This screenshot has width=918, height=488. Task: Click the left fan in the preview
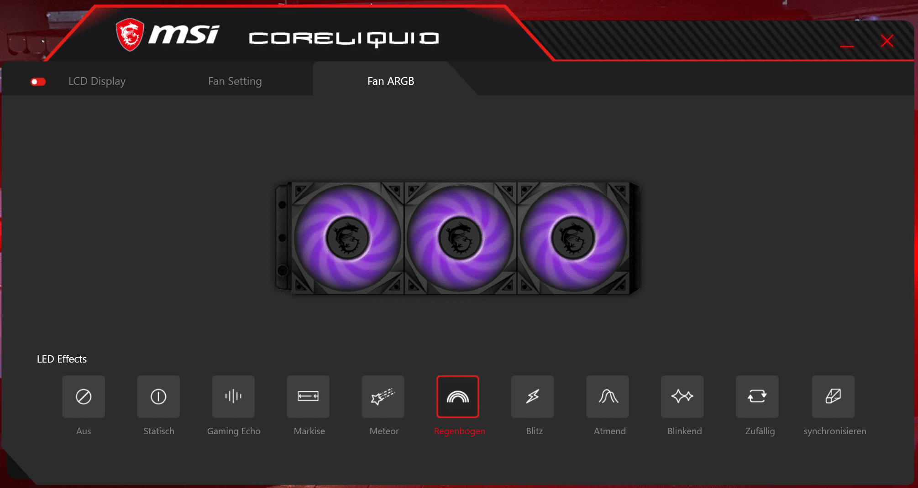[347, 238]
